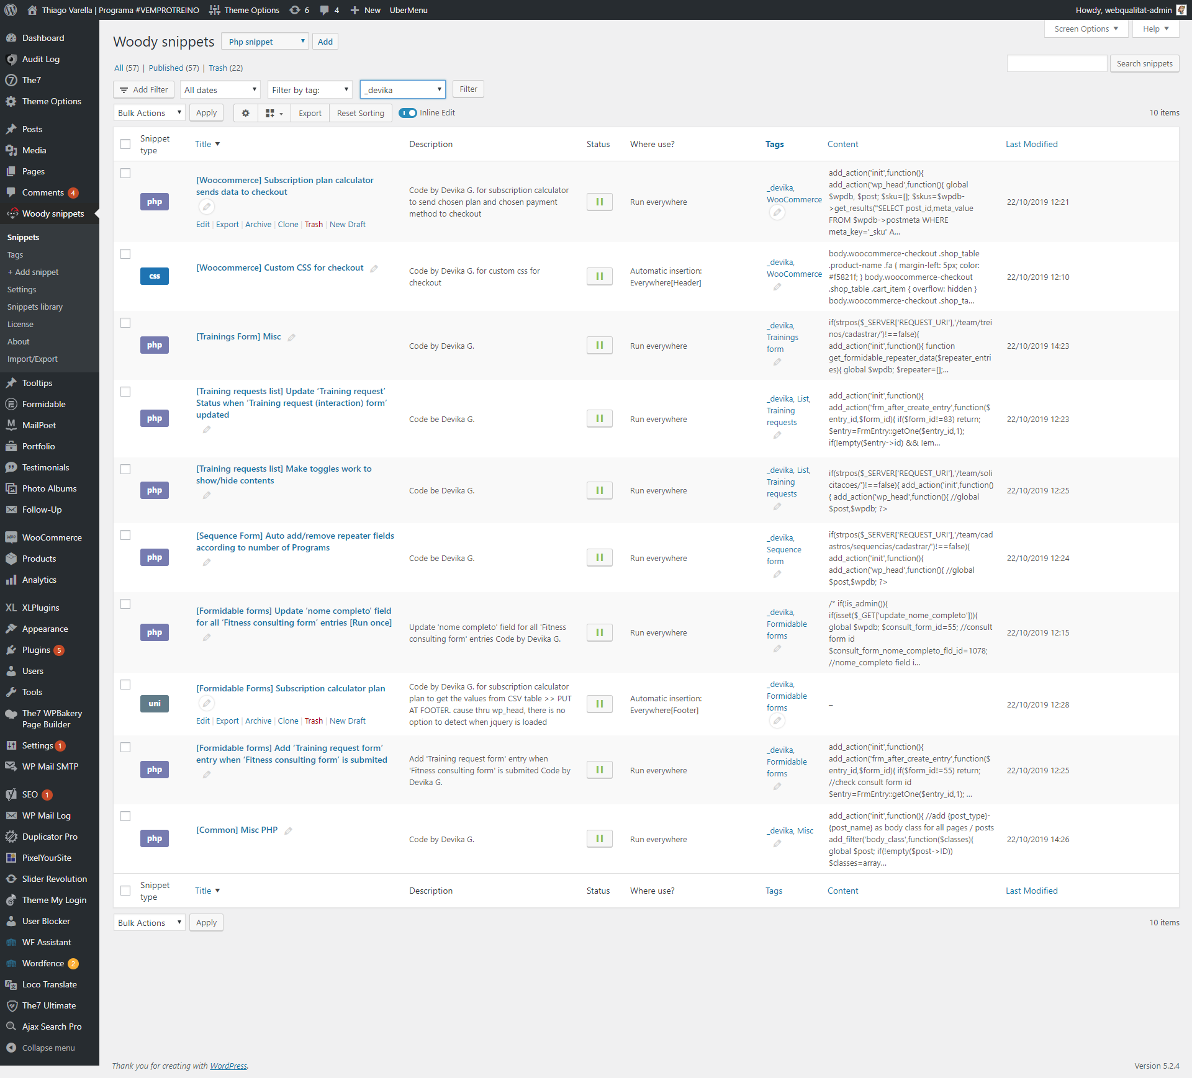1192x1078 pixels.
Task: Click the updates icon in admin bar
Action: click(x=295, y=10)
